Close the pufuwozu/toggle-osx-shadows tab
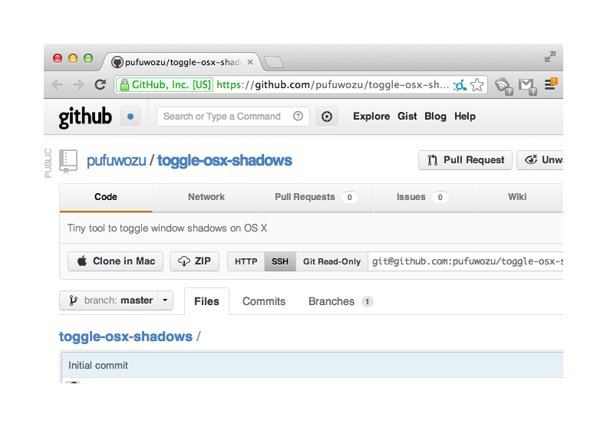 click(250, 62)
